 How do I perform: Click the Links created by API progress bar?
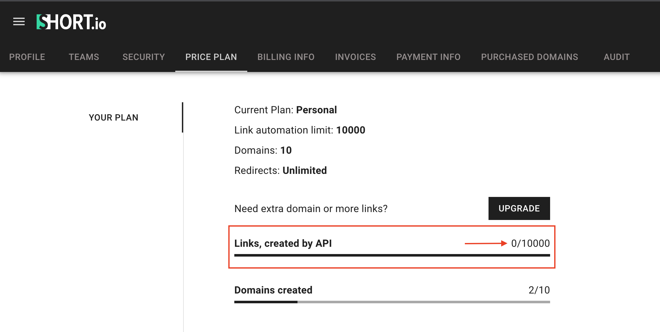392,255
